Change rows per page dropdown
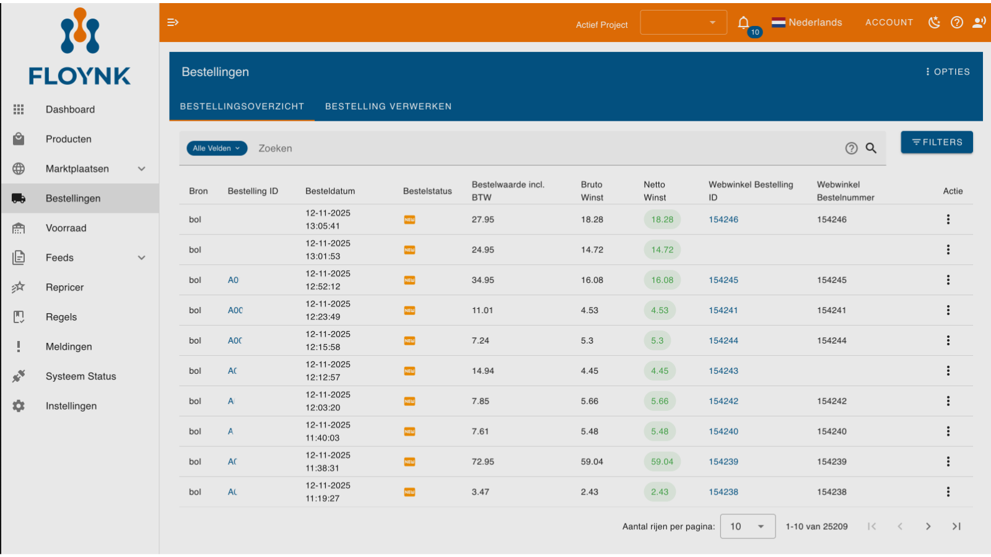 (x=748, y=526)
